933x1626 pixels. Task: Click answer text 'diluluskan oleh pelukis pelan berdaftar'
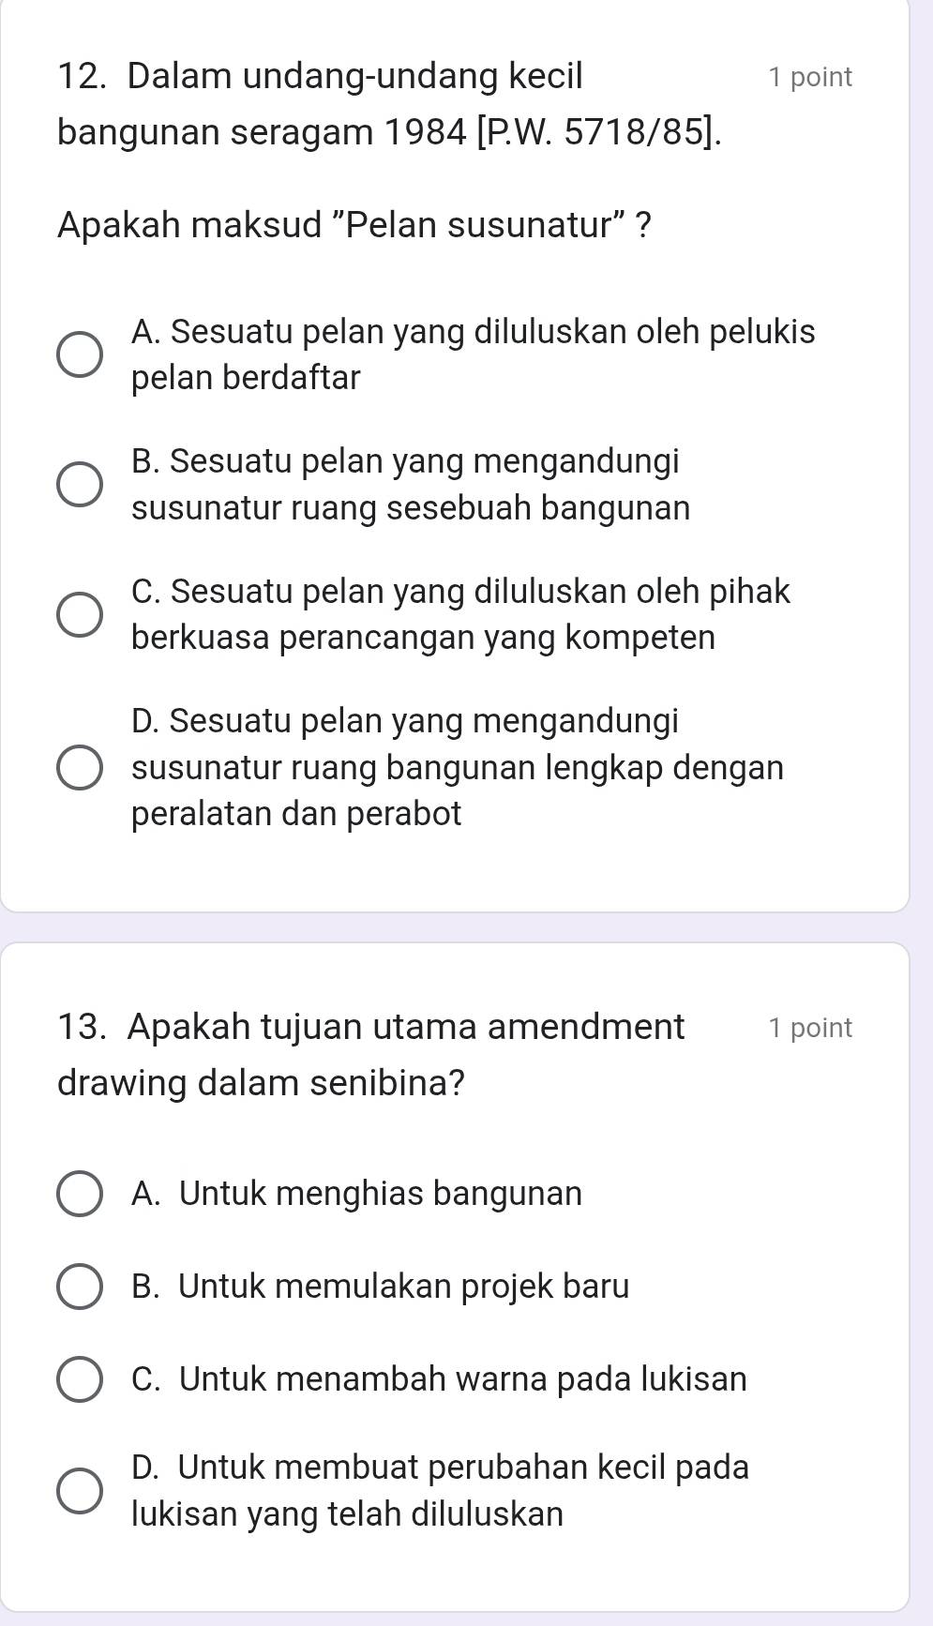[473, 354]
